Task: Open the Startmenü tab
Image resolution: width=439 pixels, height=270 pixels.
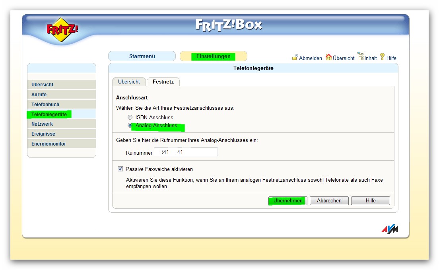Action: click(142, 56)
